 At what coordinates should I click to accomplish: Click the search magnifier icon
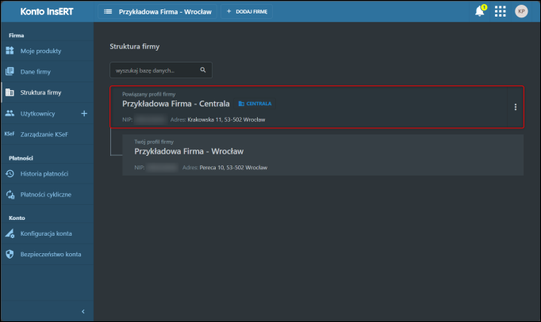coord(203,70)
